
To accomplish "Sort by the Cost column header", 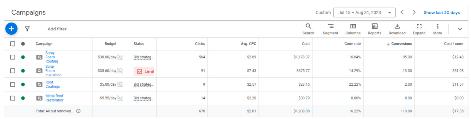I will pos(306,44).
